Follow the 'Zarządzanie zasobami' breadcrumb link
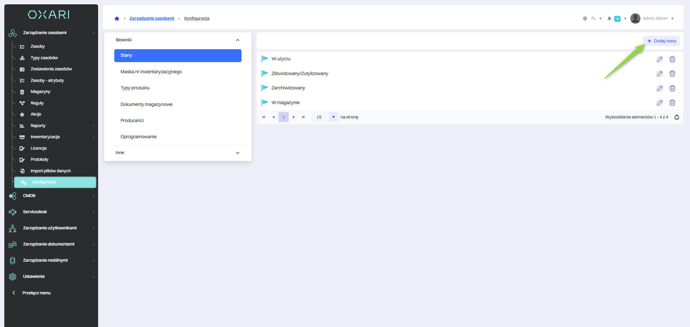Screen dimensions: 690x327 152,18
